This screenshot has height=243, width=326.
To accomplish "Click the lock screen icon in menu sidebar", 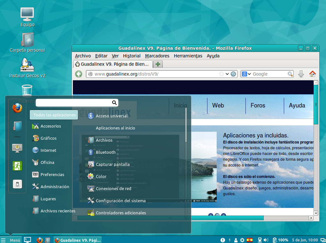I will point(17,148).
